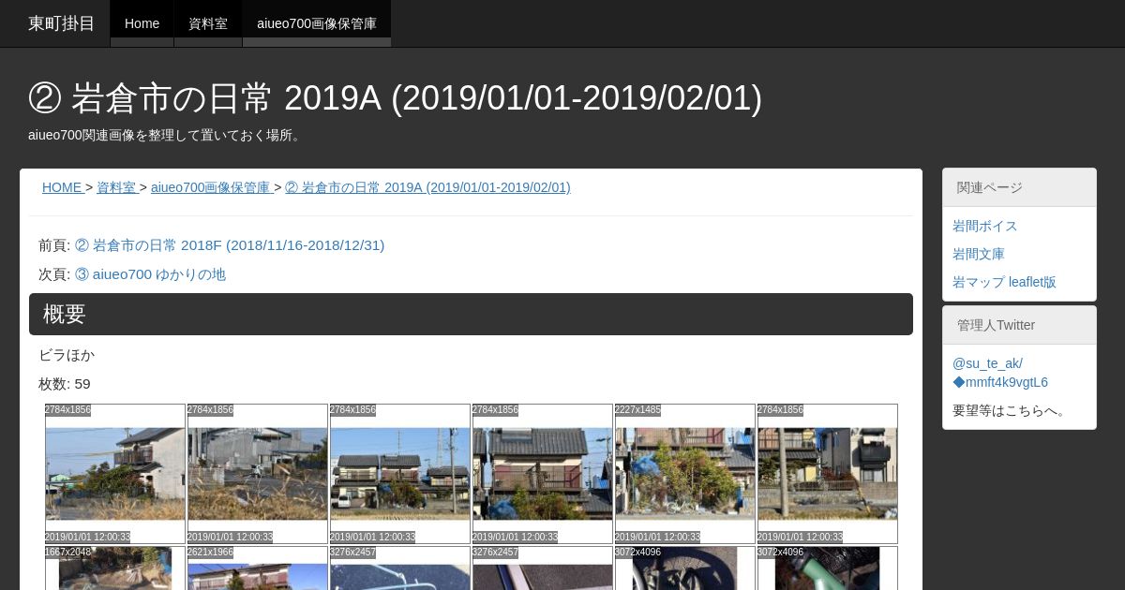The image size is (1125, 590).
Task: Click 資料室 breadcrumb link
Action: click(116, 187)
